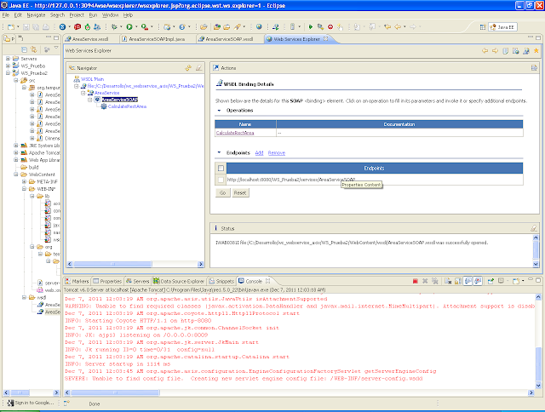Click Remove Launch icon in Console view
This screenshot has height=412, width=545.
coord(425,281)
